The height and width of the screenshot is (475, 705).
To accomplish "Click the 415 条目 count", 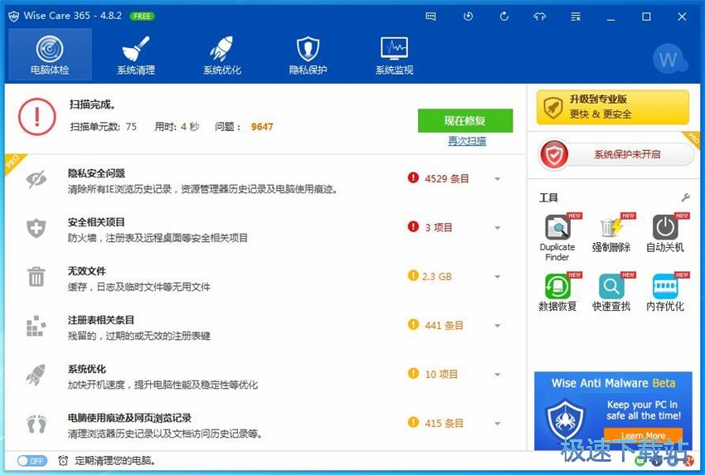I will [x=444, y=424].
